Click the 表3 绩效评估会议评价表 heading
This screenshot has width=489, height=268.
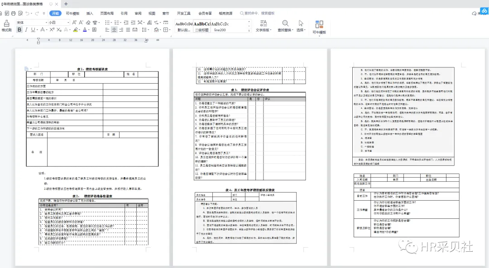point(250,90)
